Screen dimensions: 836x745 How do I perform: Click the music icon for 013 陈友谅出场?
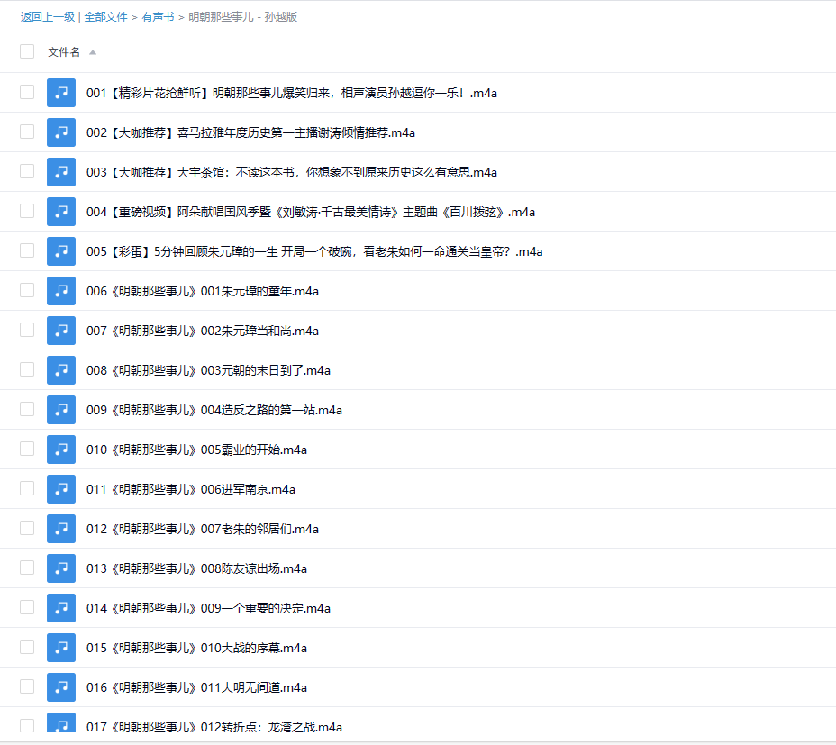point(60,568)
